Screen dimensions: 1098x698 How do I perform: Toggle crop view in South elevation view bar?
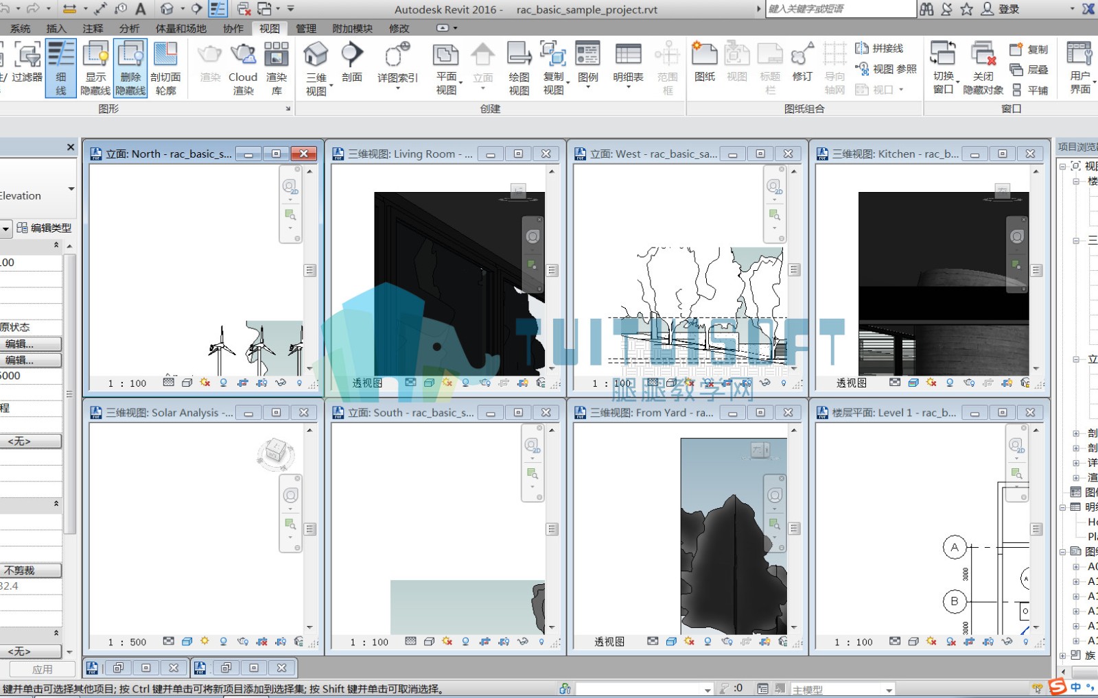(x=484, y=641)
